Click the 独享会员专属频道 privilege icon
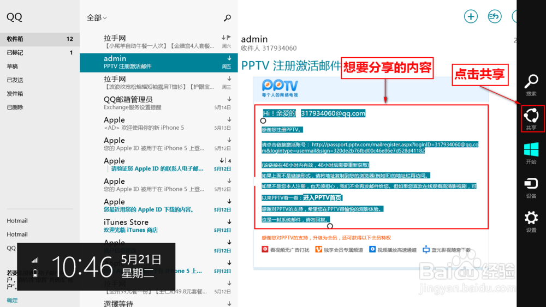Image resolution: width=546 pixels, height=307 pixels. (319, 249)
